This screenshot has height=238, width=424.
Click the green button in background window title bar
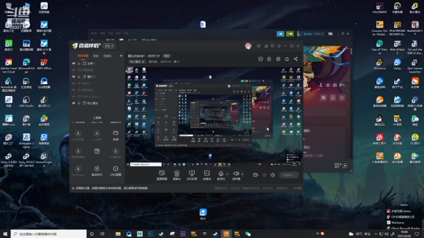pos(290,34)
